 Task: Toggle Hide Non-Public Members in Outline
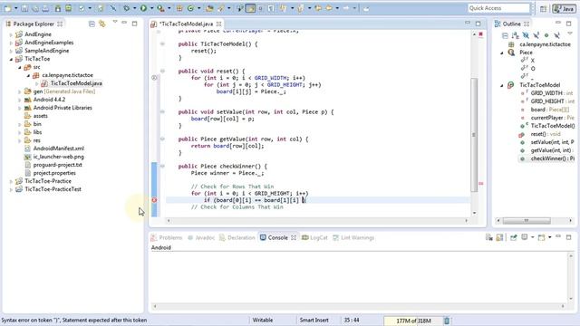point(546,35)
